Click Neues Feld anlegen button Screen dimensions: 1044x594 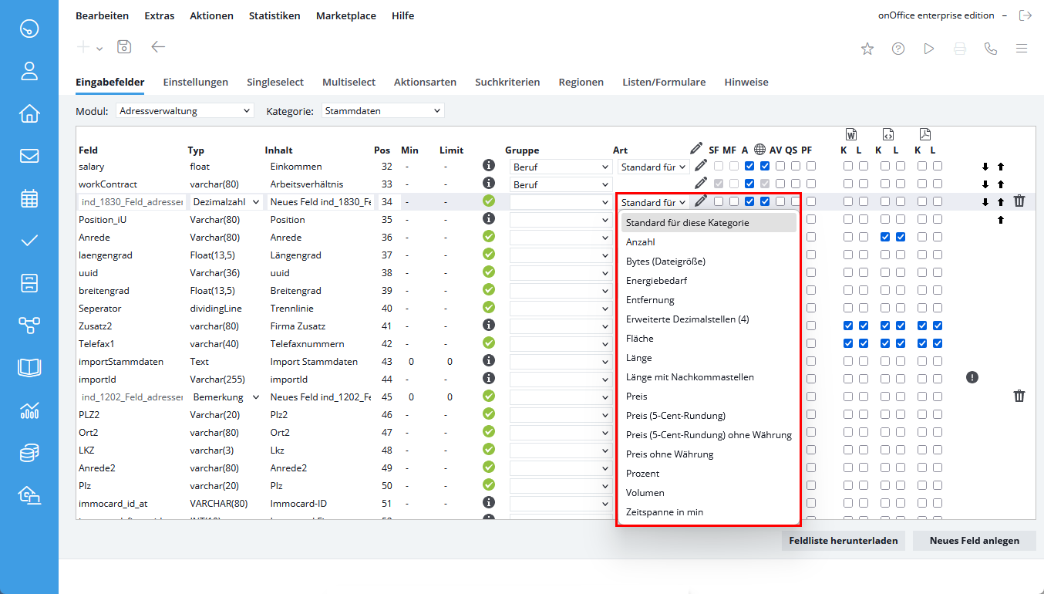pyautogui.click(x=975, y=541)
